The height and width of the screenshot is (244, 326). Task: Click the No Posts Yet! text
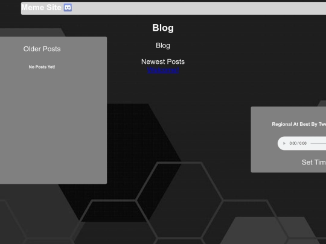click(42, 67)
